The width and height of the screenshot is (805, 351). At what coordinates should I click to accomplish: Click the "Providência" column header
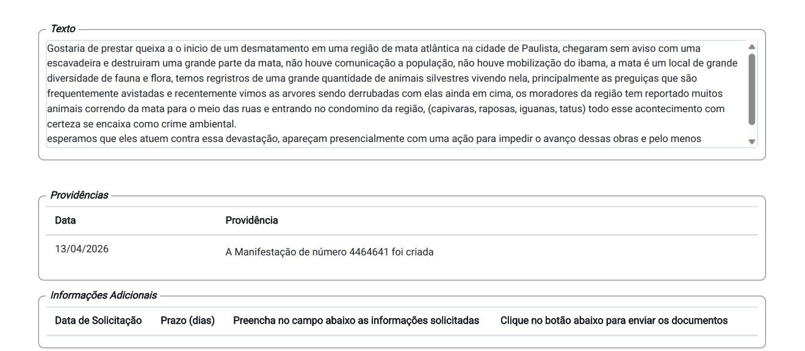251,221
